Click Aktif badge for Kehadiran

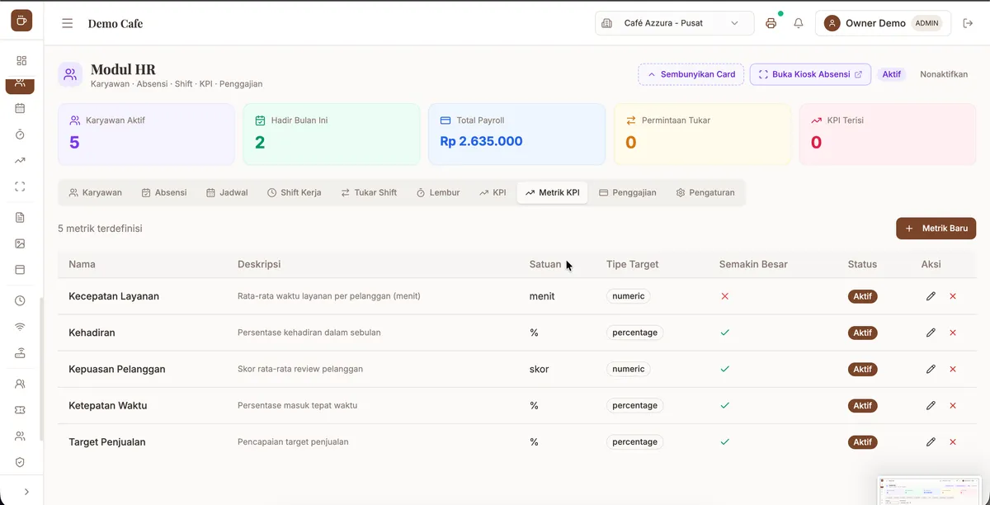pyautogui.click(x=863, y=333)
